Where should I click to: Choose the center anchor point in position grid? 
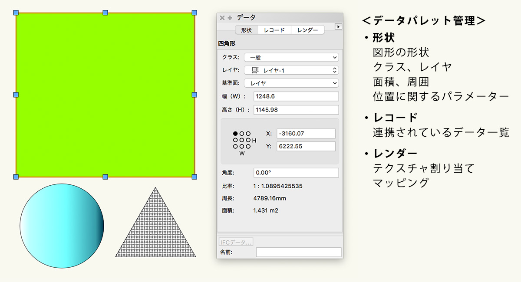tap(242, 140)
